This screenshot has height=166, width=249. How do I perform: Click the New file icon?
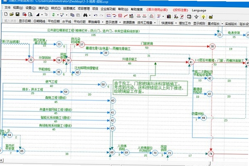[x=6, y=14]
